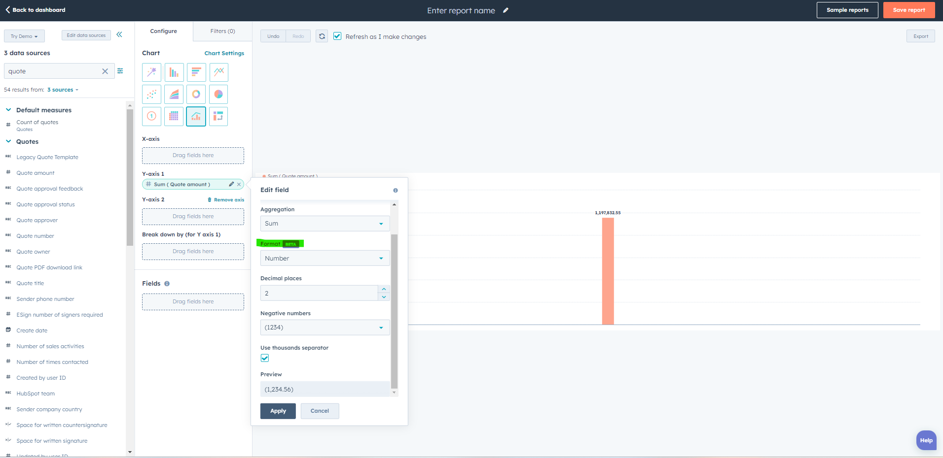The width and height of the screenshot is (943, 458).
Task: Open the Format dropdown showing Number
Action: [x=325, y=259]
